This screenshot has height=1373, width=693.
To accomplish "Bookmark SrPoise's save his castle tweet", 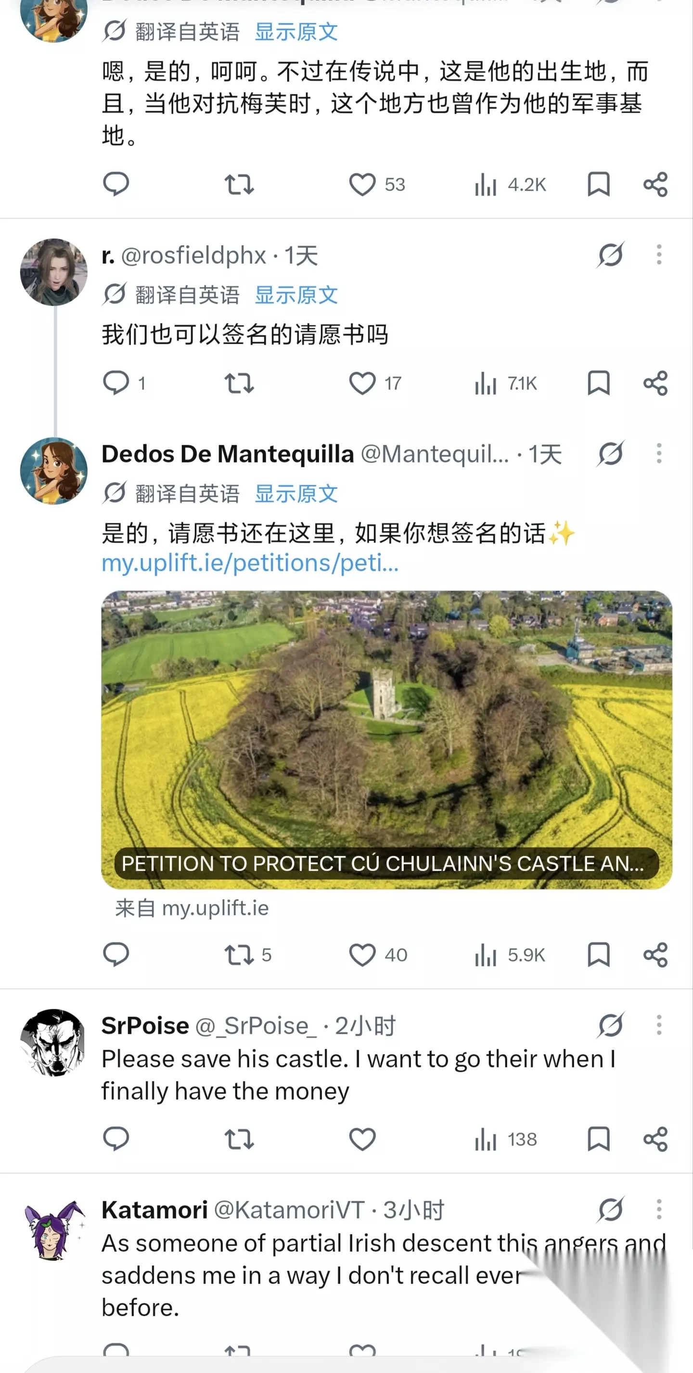I will [598, 1139].
